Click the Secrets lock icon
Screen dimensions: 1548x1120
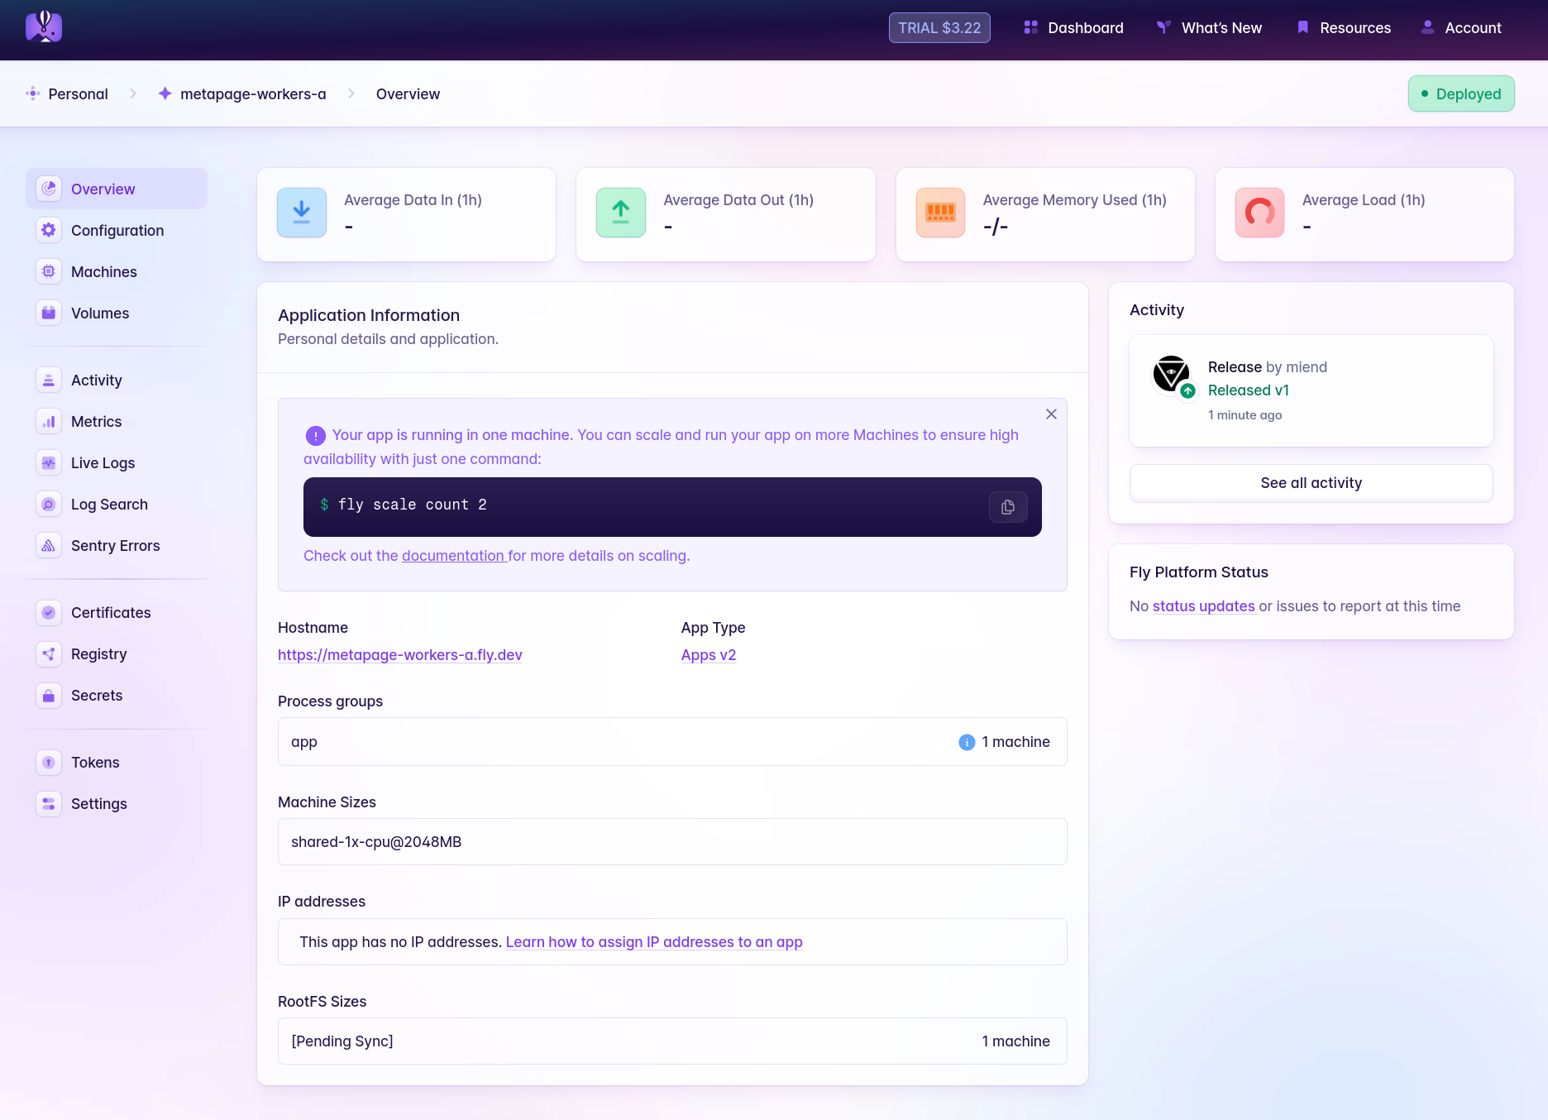point(49,695)
